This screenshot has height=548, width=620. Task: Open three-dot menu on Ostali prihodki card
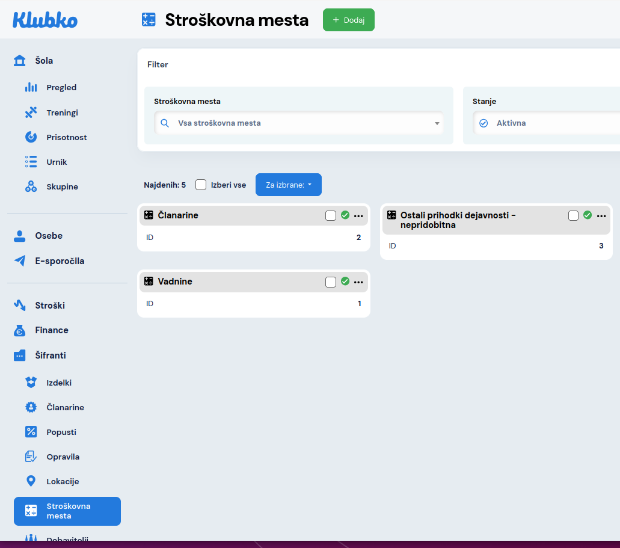tap(601, 215)
